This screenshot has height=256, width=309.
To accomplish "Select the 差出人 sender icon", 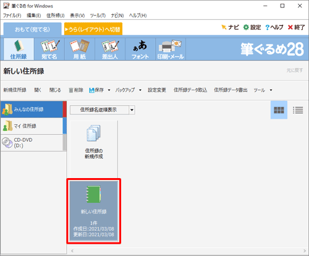I will coord(110,49).
